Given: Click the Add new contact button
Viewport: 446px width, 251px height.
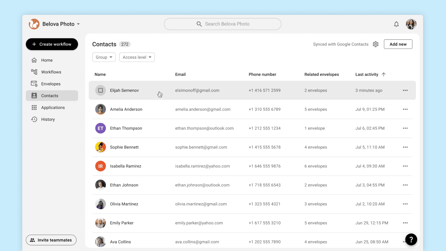Looking at the screenshot, I should pos(398,44).
